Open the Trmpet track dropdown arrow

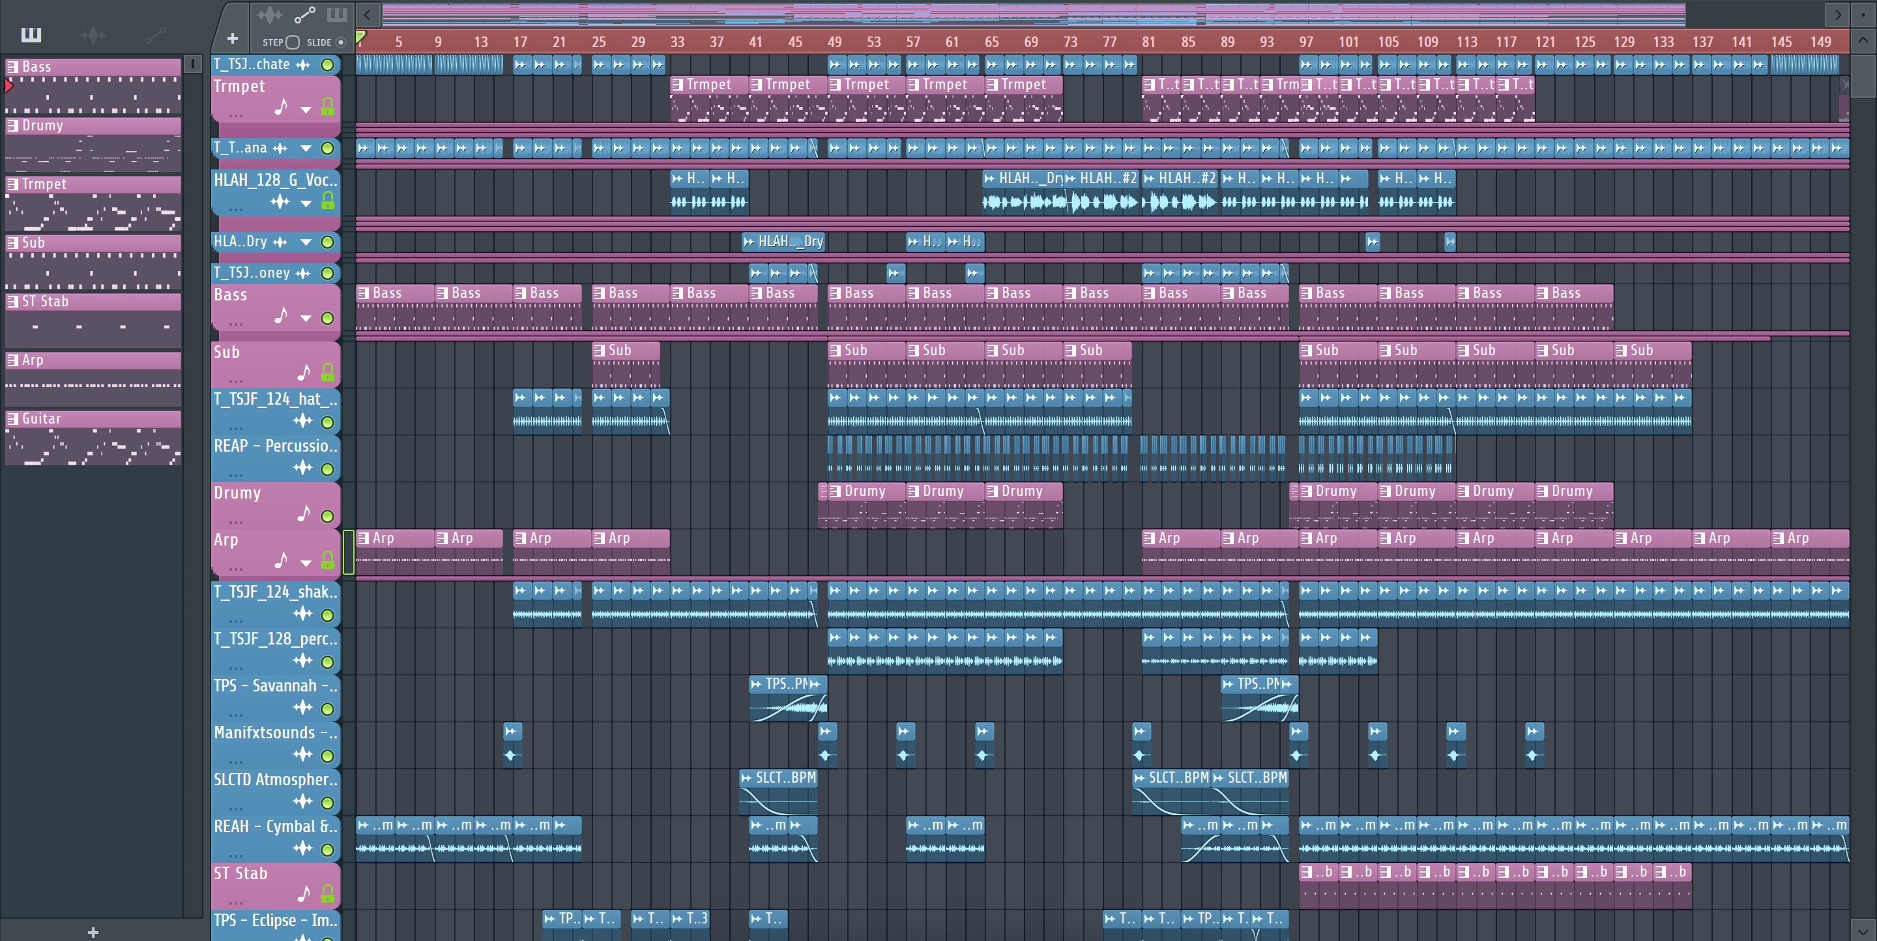click(x=306, y=110)
